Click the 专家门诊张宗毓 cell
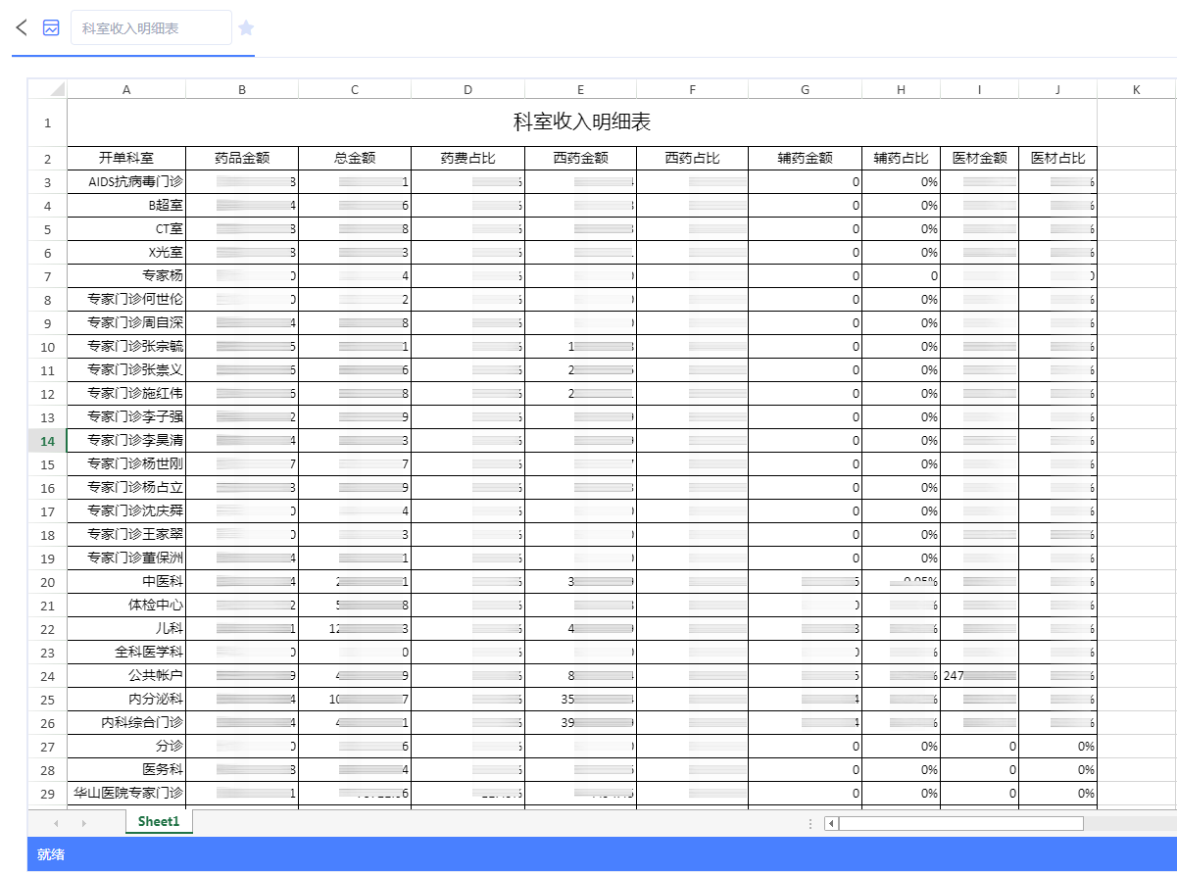Image resolution: width=1177 pixels, height=874 pixels. tap(126, 346)
